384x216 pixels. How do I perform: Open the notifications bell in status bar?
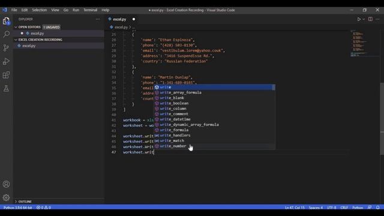(x=378, y=208)
